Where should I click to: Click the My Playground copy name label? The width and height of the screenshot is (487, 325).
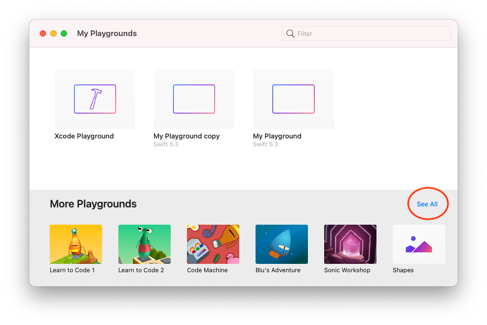[x=186, y=136]
